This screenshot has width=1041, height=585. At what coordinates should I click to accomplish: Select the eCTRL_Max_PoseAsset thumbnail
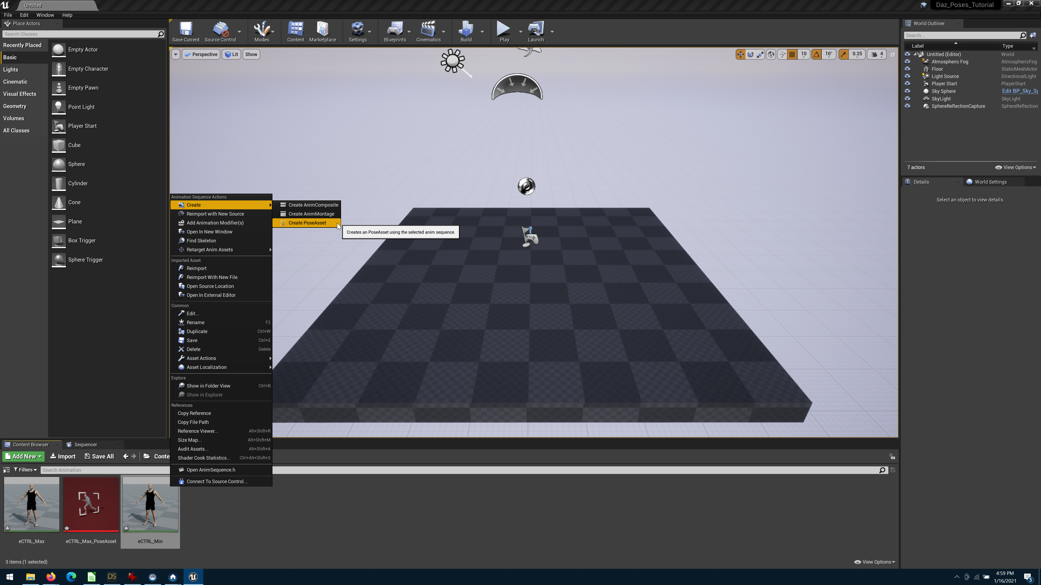coord(91,505)
